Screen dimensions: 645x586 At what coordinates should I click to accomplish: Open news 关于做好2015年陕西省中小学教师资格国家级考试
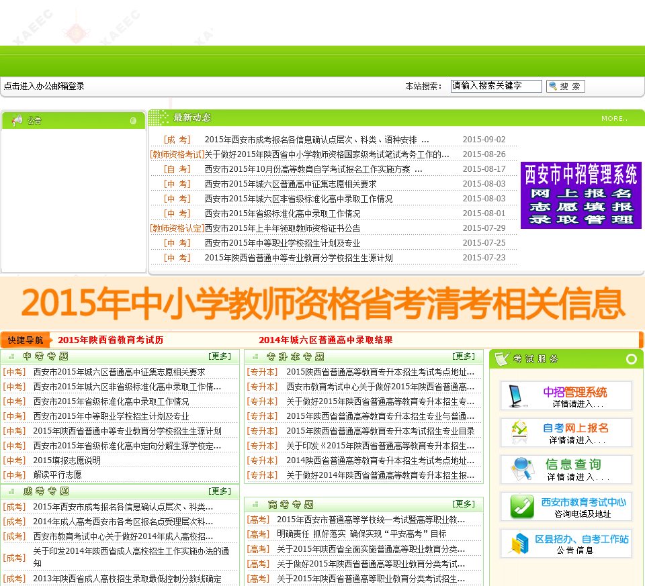[327, 154]
